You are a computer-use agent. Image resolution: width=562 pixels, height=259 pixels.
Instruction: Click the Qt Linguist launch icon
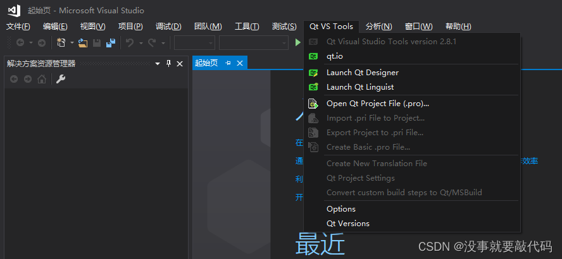(313, 87)
